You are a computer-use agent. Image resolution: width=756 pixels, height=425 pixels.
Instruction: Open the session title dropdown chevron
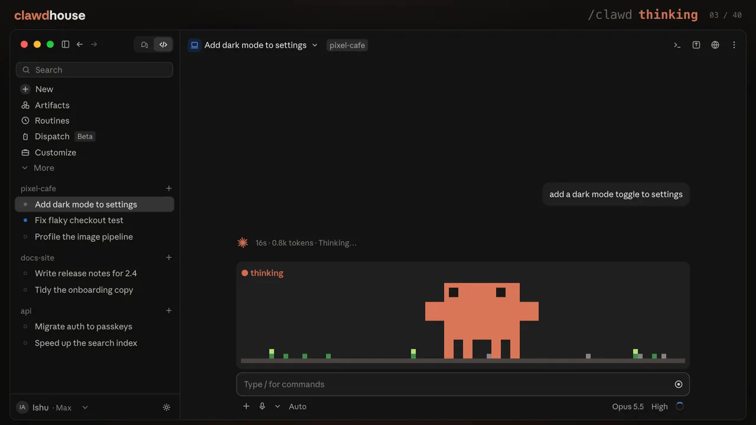coord(315,45)
